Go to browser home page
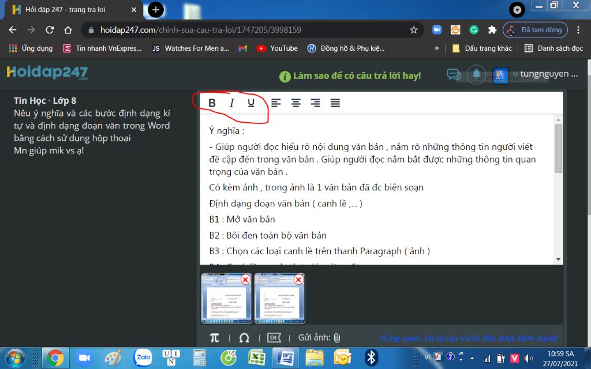Viewport: 591px width, 369px height. click(x=68, y=30)
